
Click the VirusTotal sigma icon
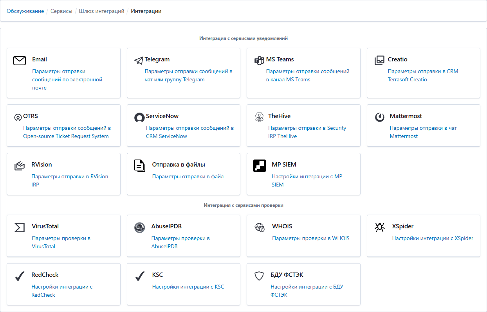(20, 228)
